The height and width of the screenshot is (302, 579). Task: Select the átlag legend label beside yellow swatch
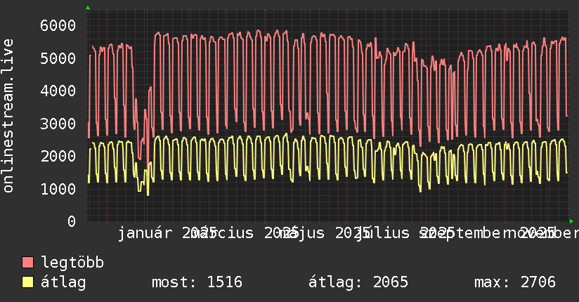(63, 282)
